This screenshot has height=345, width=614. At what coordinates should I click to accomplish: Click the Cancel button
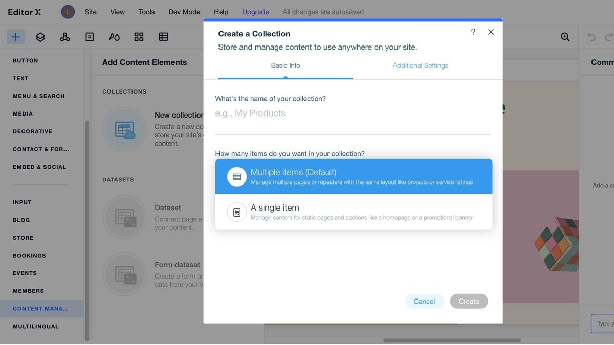coord(424,301)
